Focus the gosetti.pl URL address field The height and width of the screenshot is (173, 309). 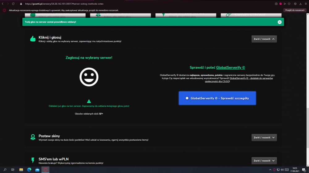(64, 4)
